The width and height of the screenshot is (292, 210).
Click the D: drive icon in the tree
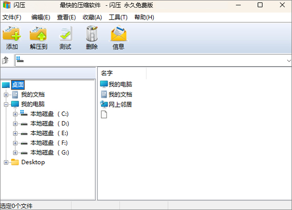pos(24,124)
